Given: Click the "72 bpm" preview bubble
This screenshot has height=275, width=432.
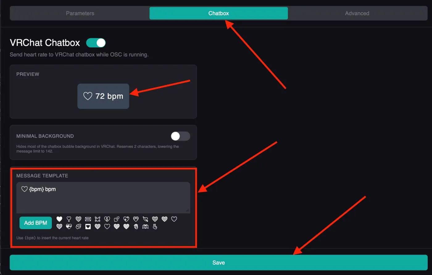Looking at the screenshot, I should click(x=103, y=96).
